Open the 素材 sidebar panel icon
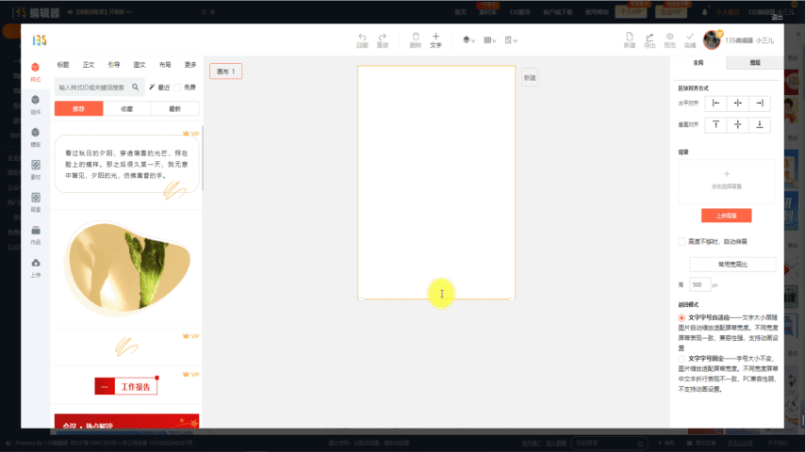 [36, 169]
